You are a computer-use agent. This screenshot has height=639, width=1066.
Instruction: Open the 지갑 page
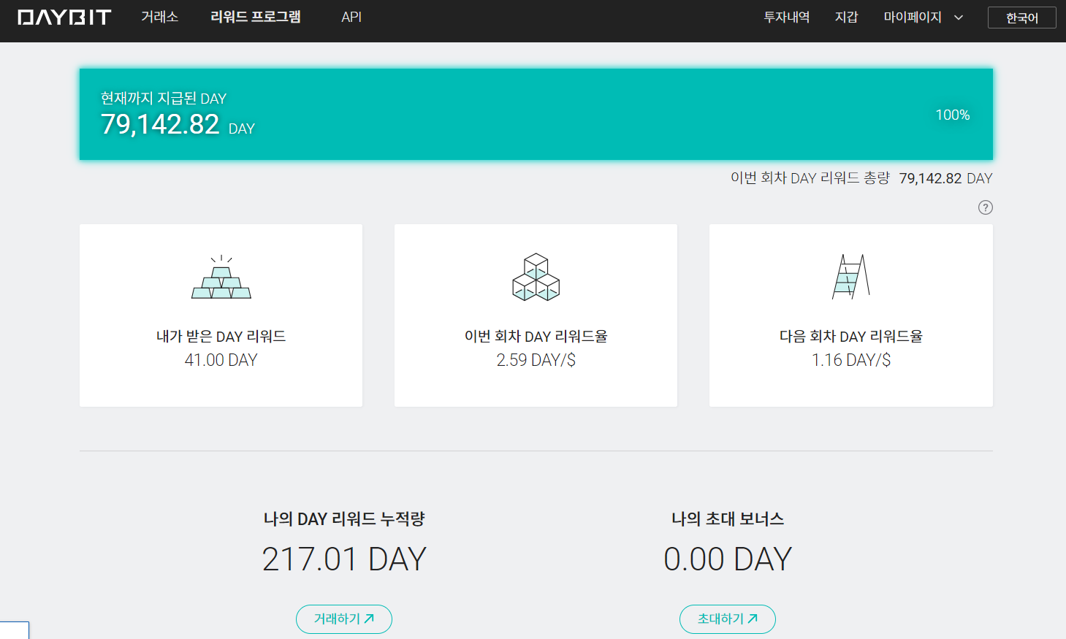847,17
